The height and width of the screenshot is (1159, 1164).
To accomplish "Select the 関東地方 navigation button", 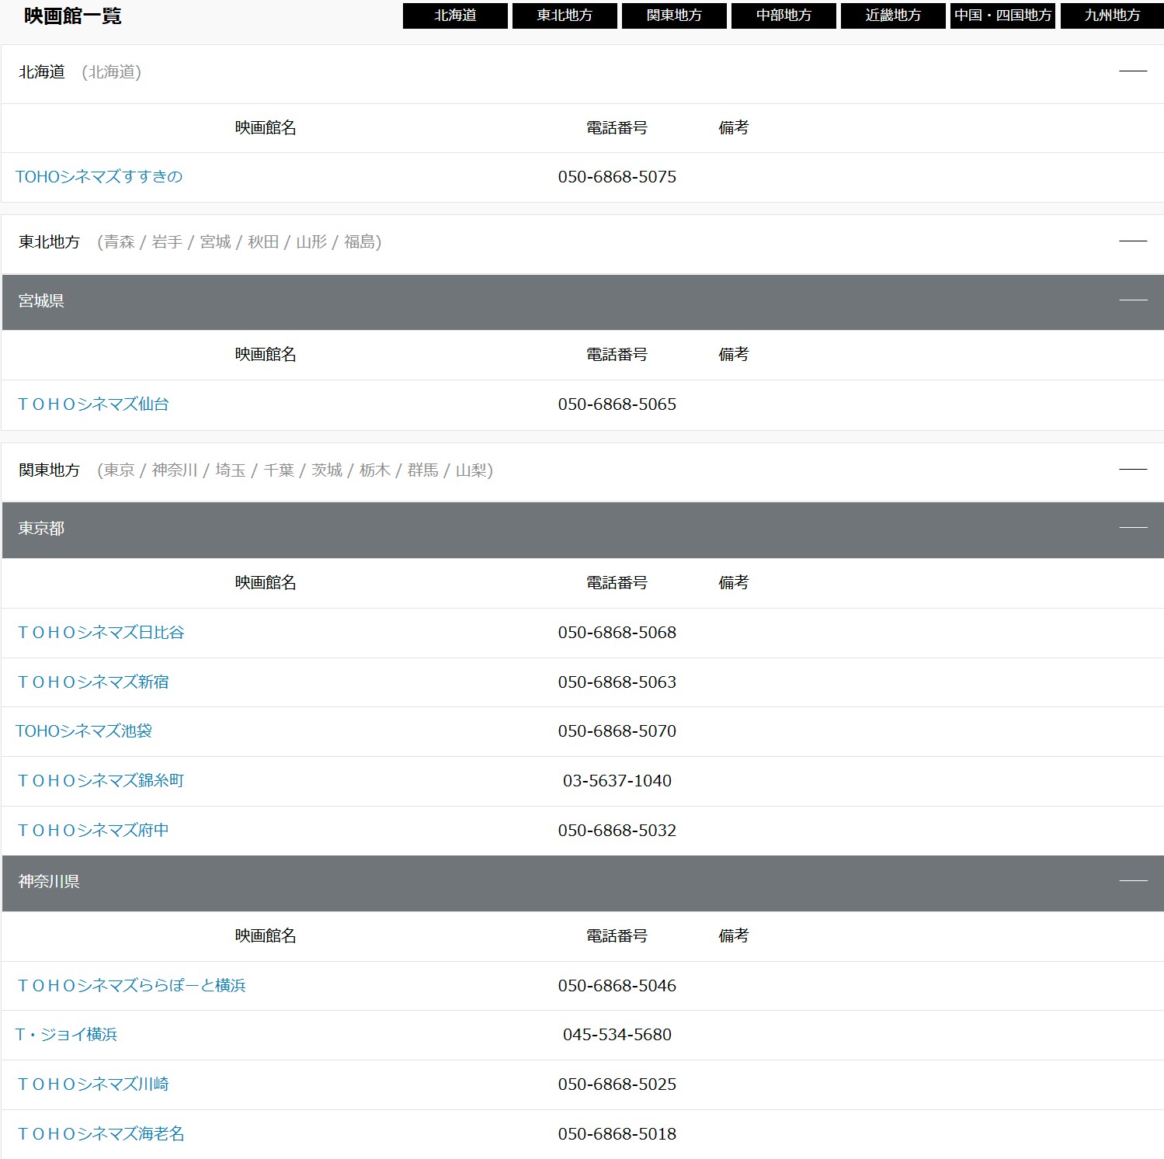I will coord(674,16).
